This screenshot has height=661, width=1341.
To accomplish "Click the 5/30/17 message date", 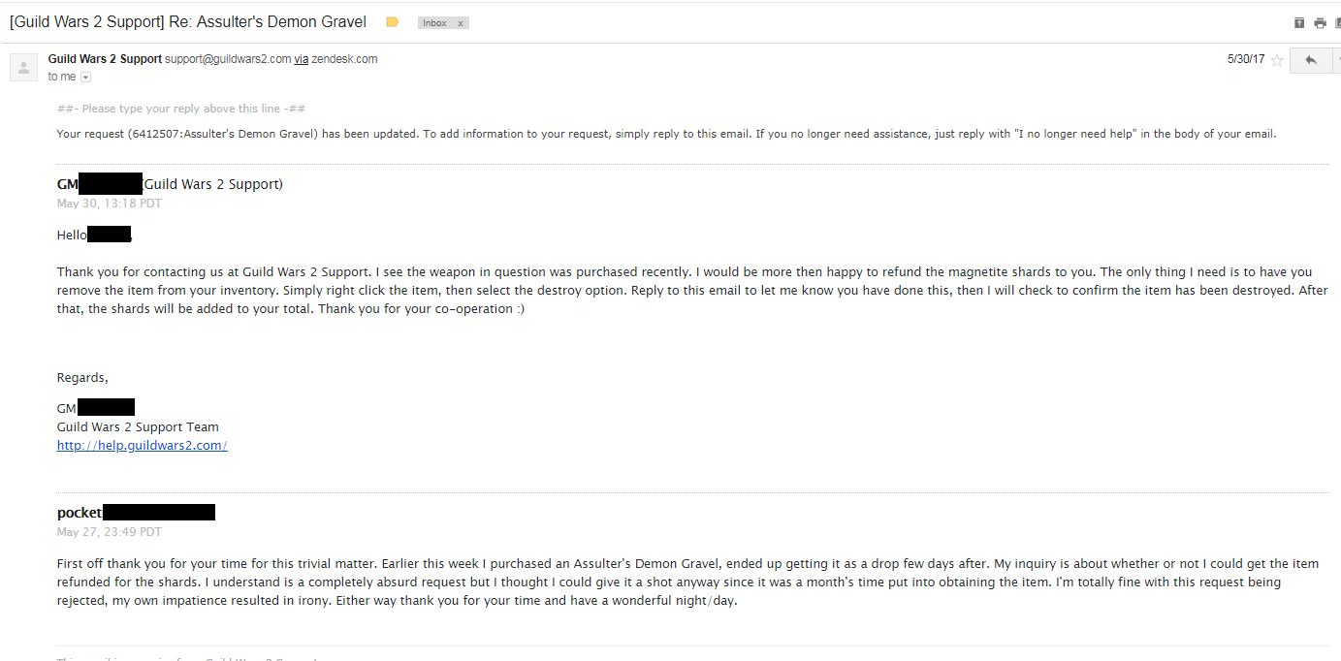I will (1246, 59).
